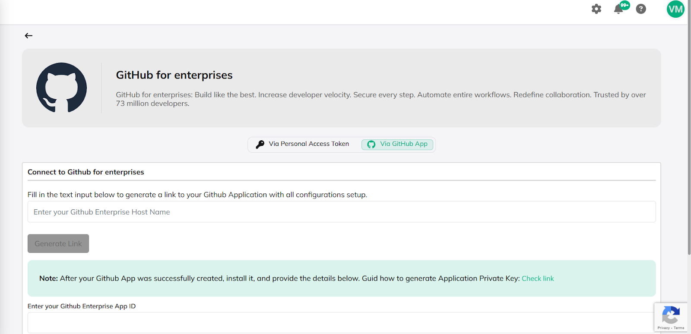
Task: Click the reCAPTCHA badge logo
Action: [671, 315]
